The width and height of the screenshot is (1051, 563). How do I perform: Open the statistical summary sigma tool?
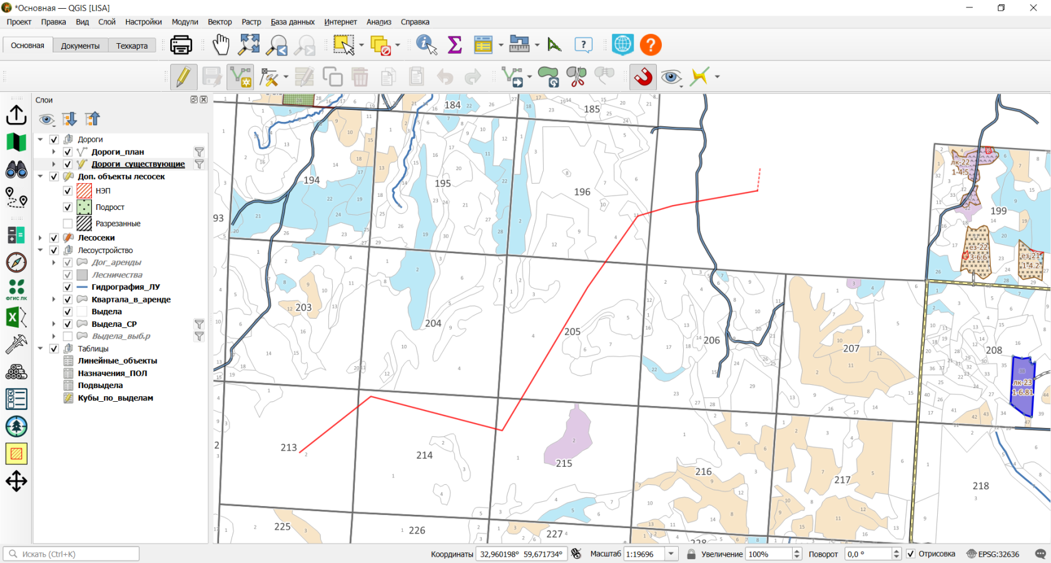[455, 45]
